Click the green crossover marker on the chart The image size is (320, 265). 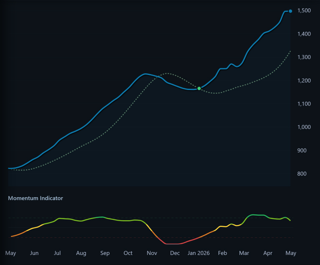(199, 88)
